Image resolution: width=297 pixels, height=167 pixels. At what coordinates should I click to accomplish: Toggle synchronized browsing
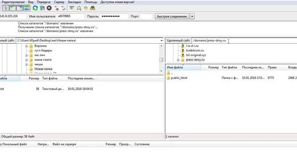coord(86,8)
